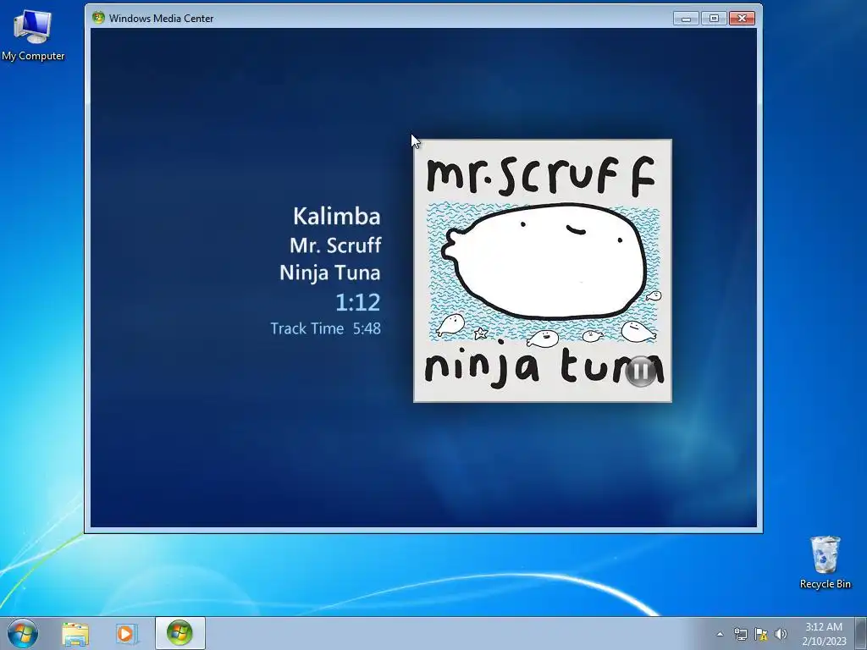Click the Ninja Tuna album name text
The width and height of the screenshot is (867, 650).
(x=330, y=273)
